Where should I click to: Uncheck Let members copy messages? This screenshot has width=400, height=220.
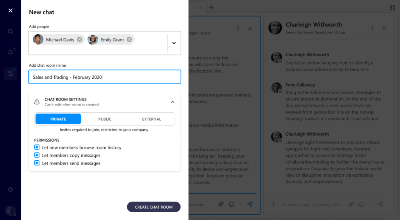pos(37,155)
